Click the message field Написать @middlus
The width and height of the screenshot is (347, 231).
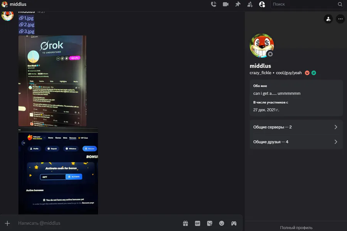(x=98, y=223)
